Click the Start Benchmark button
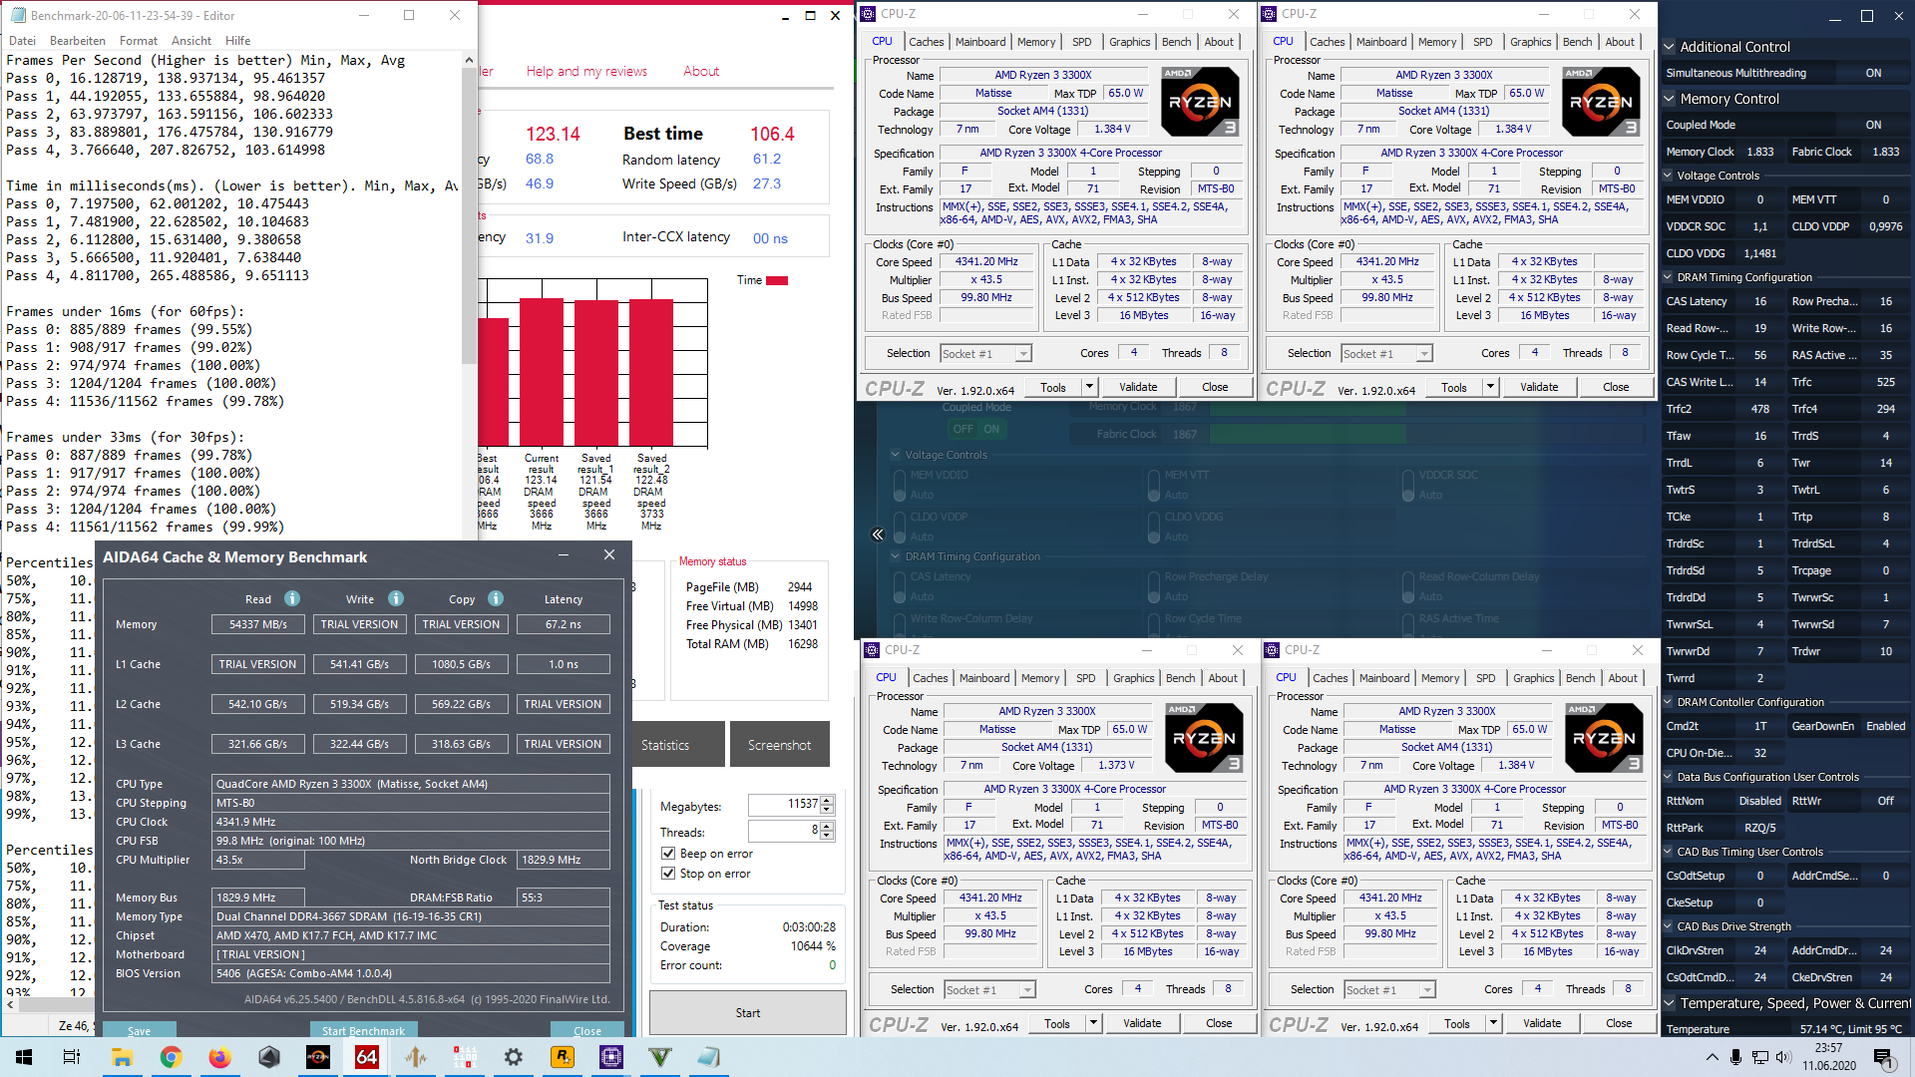 coord(363,1030)
